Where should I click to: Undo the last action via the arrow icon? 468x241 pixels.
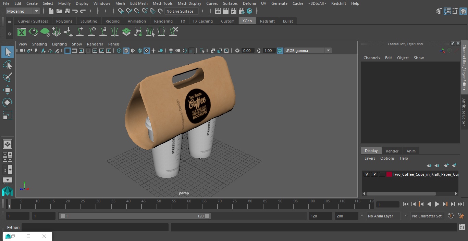[x=75, y=11]
